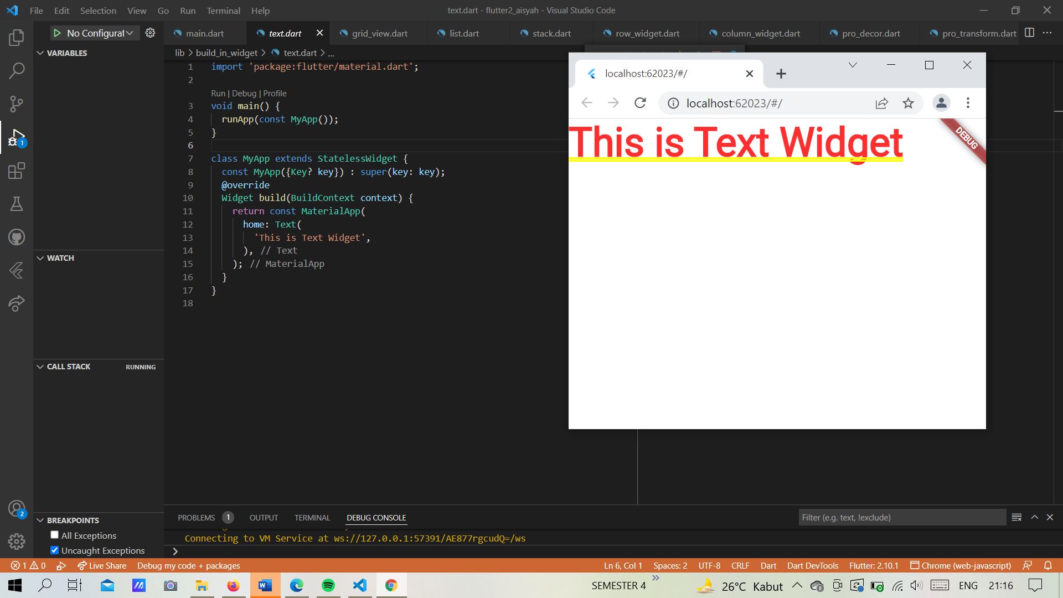Open the Source Control view

click(x=17, y=104)
